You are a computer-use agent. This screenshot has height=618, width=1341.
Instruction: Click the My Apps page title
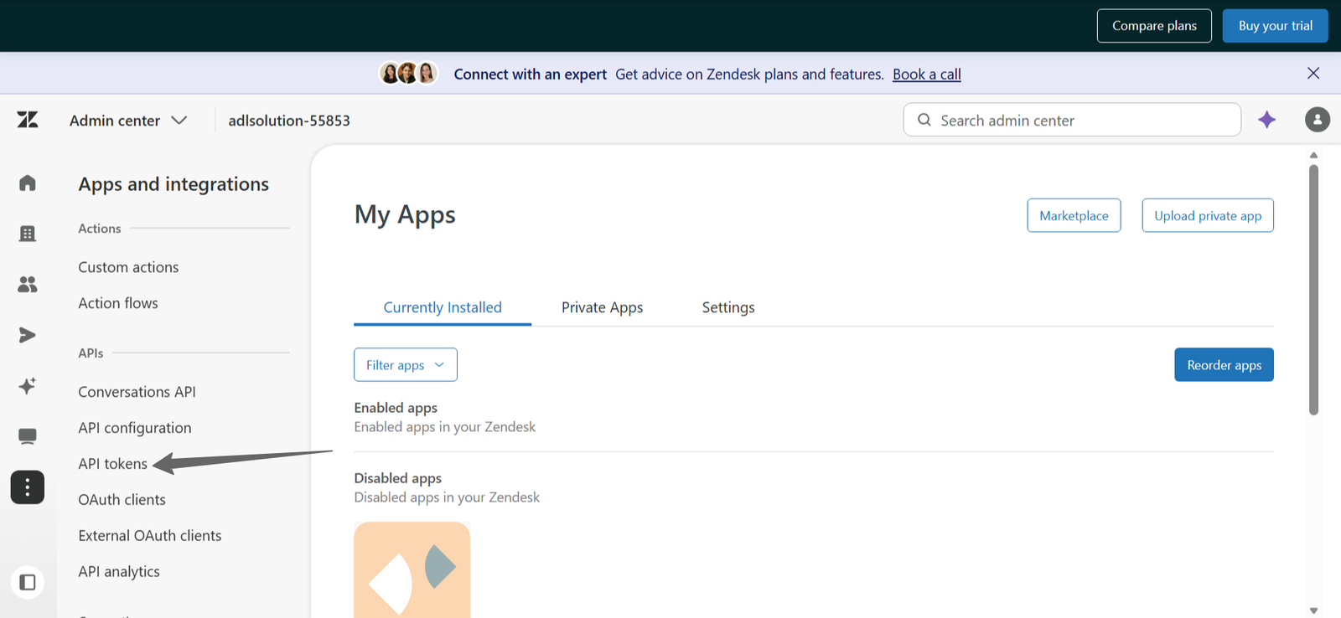[405, 215]
